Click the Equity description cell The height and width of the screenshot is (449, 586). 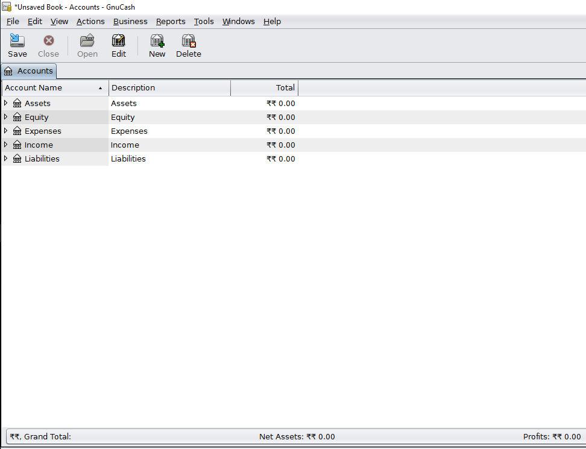pos(169,117)
